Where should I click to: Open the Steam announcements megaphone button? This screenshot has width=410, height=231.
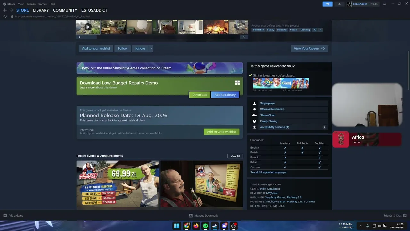tap(327, 4)
